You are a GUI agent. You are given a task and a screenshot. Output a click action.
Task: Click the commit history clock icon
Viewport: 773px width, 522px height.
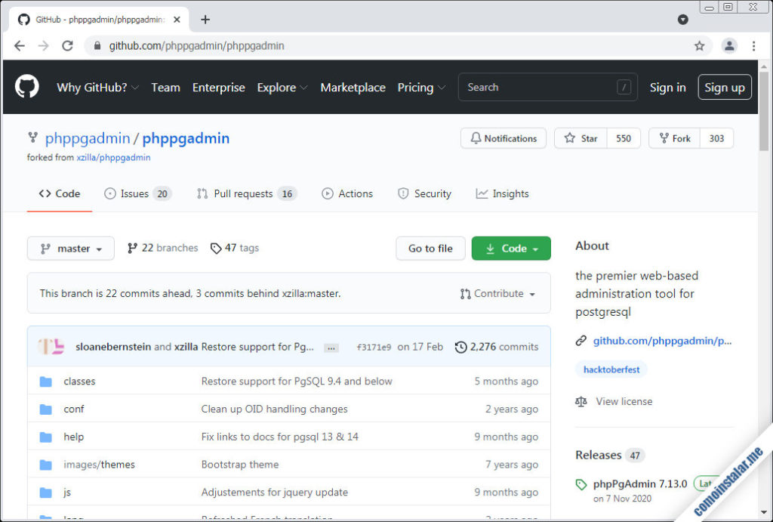pyautogui.click(x=460, y=347)
